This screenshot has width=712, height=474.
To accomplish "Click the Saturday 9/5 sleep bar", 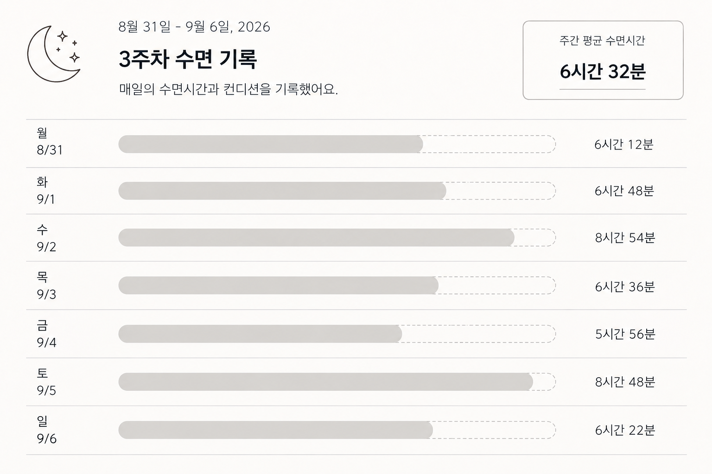I will pyautogui.click(x=337, y=382).
